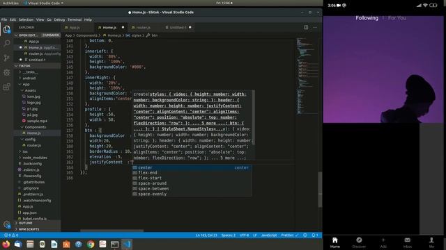Click the Spaces: 2 indentation setting

coord(228,235)
